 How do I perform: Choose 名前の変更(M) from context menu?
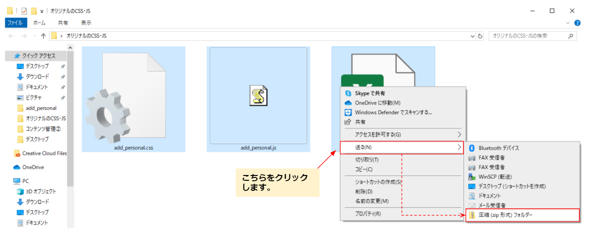pos(402,201)
